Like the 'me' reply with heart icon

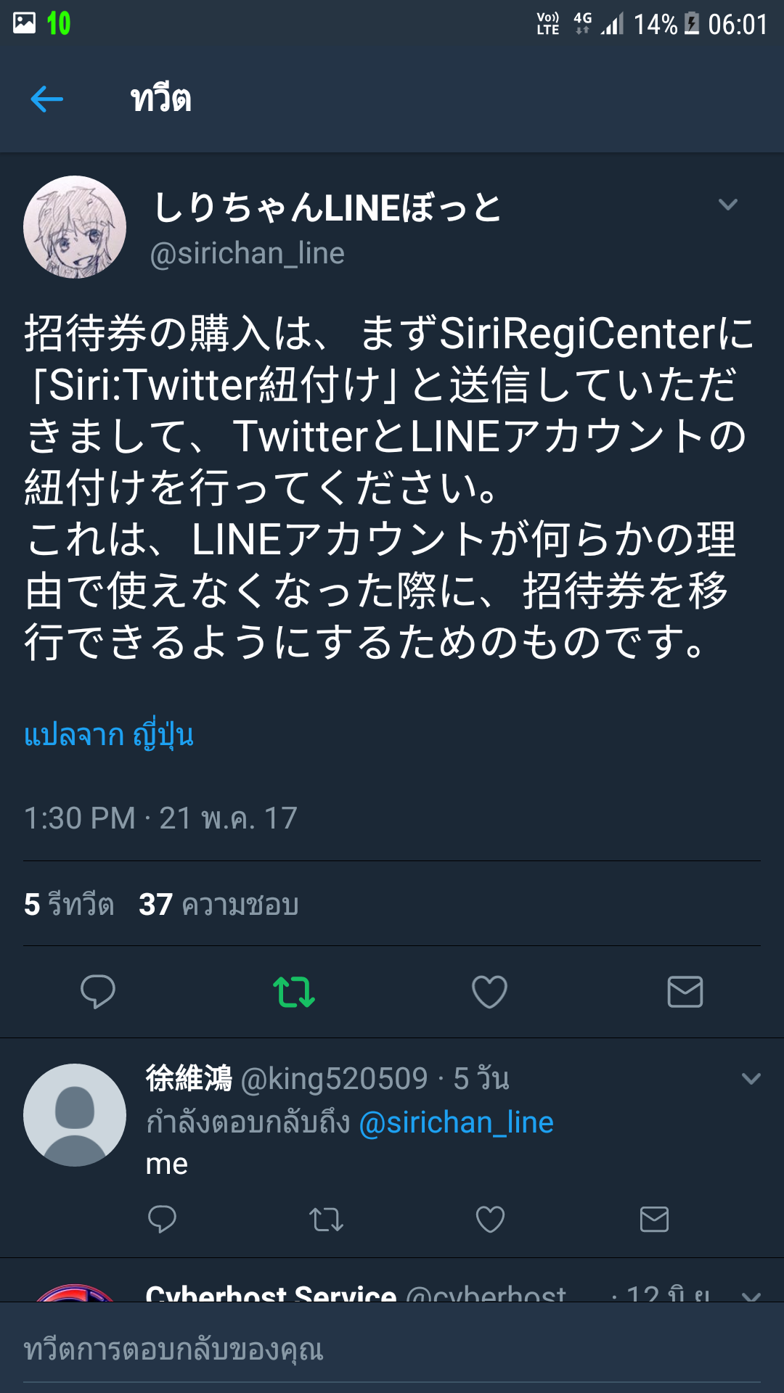(490, 1219)
